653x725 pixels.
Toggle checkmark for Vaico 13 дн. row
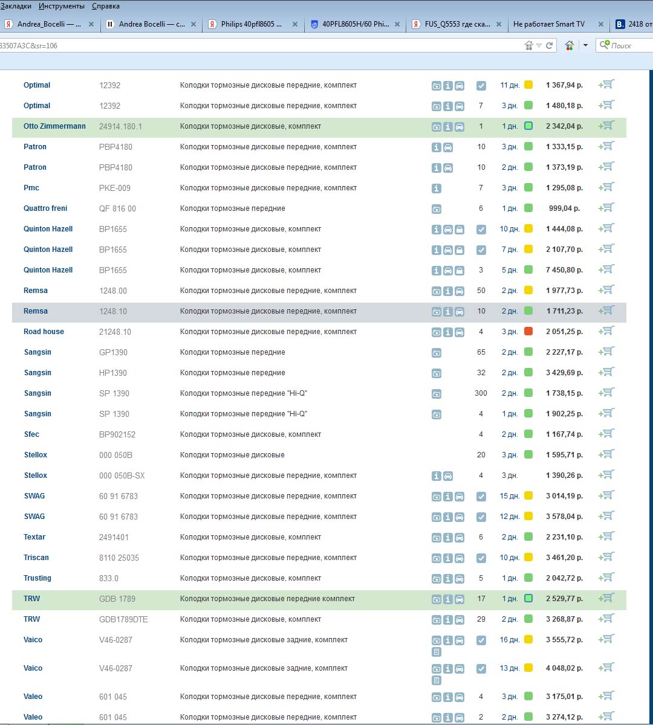[x=481, y=669]
